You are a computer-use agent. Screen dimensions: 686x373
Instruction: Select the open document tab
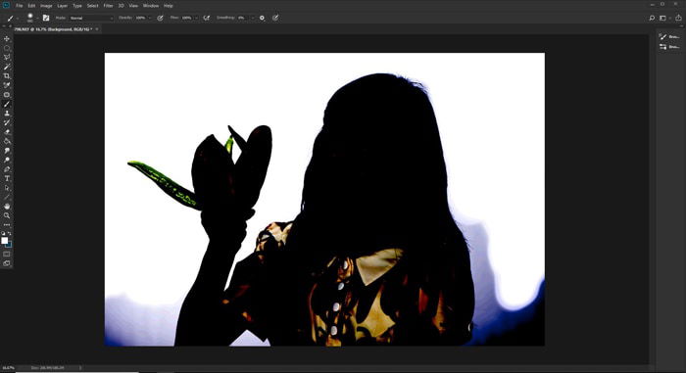(52, 29)
